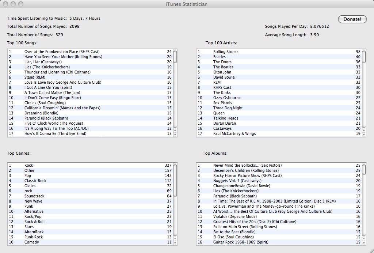The width and height of the screenshot is (374, 253).
Task: Click Top Artists list scrollbar thumb
Action: [x=364, y=56]
